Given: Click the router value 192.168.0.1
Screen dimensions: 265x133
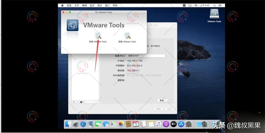Looking at the screenshot, I should tap(133, 70).
